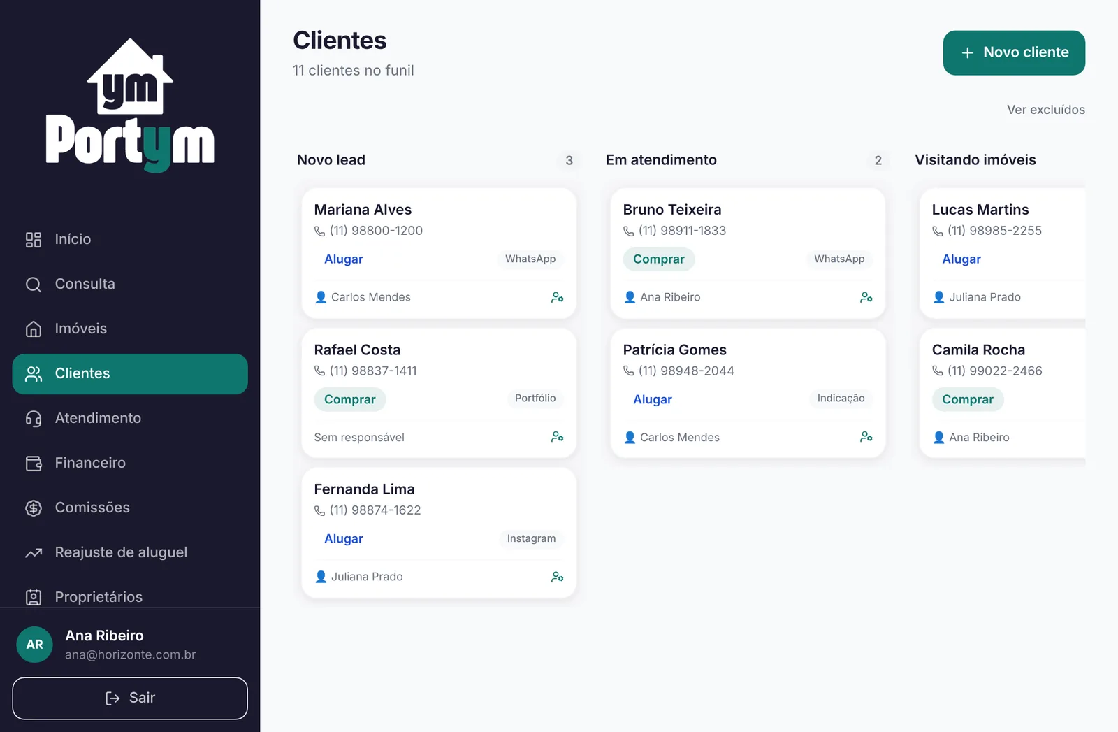Click phone number (11) 98948-2044
1118x732 pixels.
pos(686,371)
